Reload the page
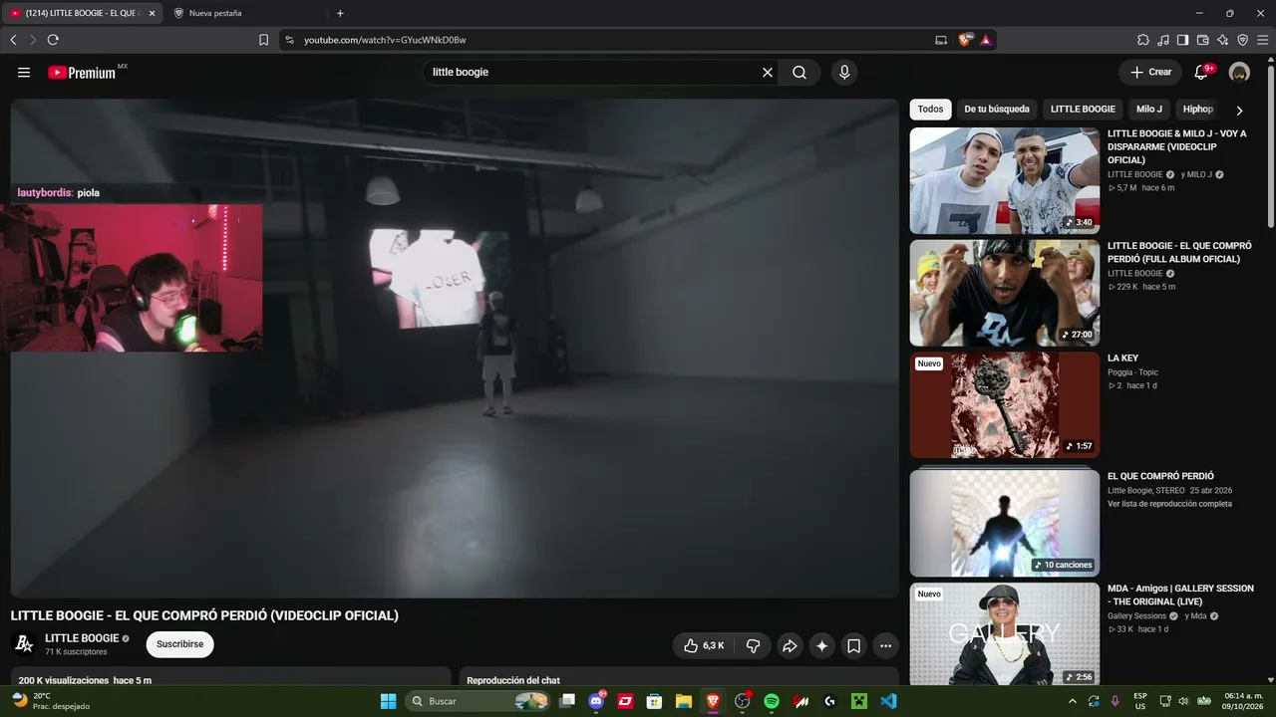The height and width of the screenshot is (717, 1276). (53, 40)
